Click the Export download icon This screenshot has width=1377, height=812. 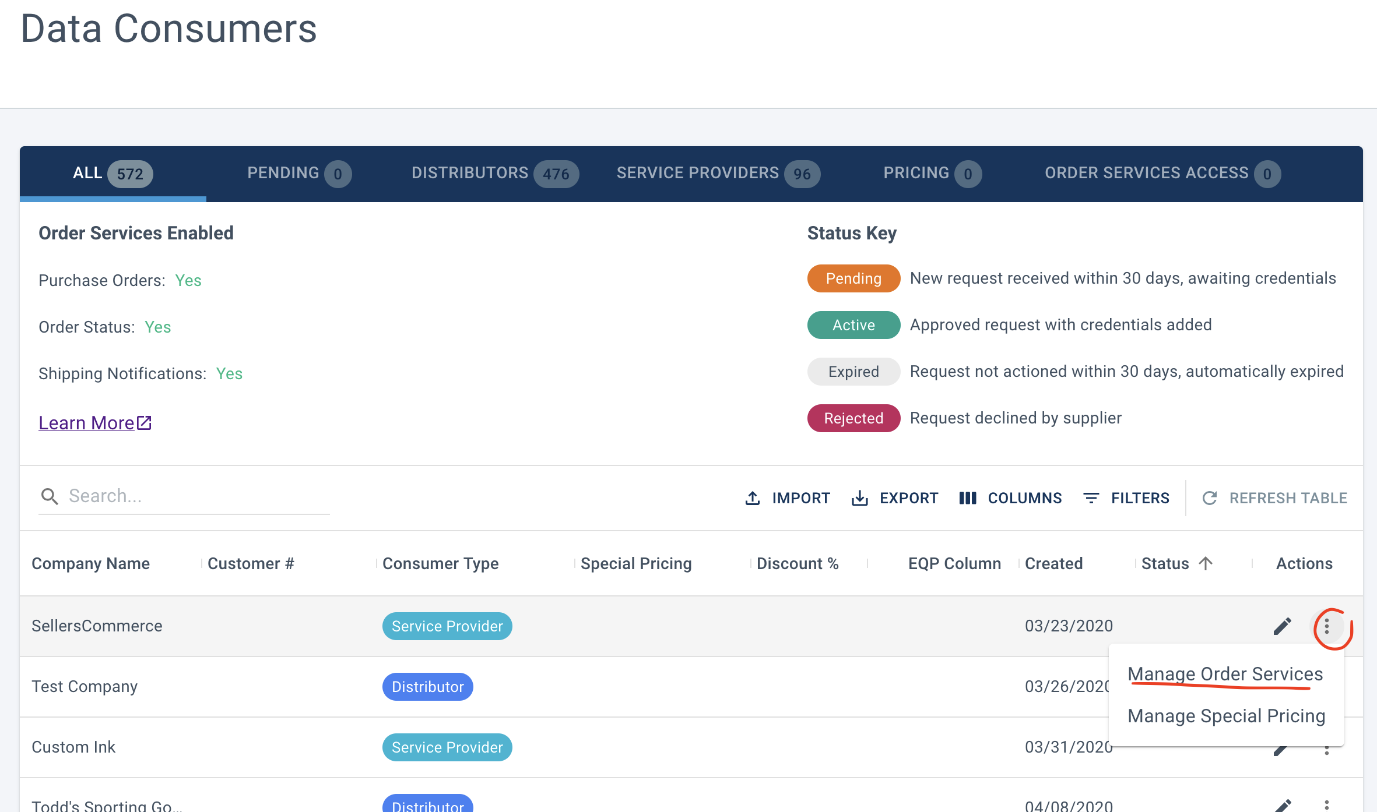click(x=860, y=498)
